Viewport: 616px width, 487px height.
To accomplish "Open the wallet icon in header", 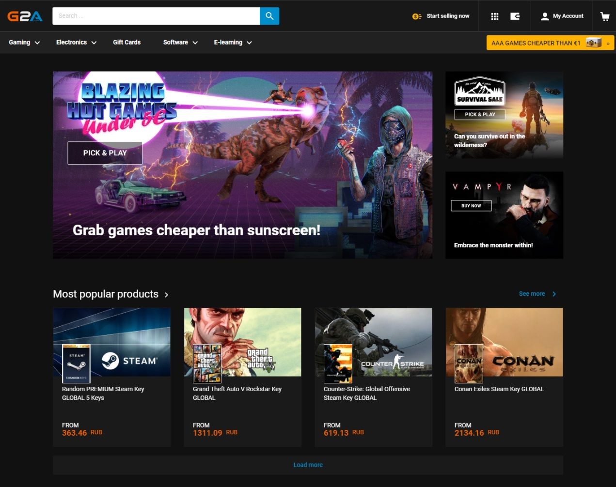I will click(x=515, y=16).
